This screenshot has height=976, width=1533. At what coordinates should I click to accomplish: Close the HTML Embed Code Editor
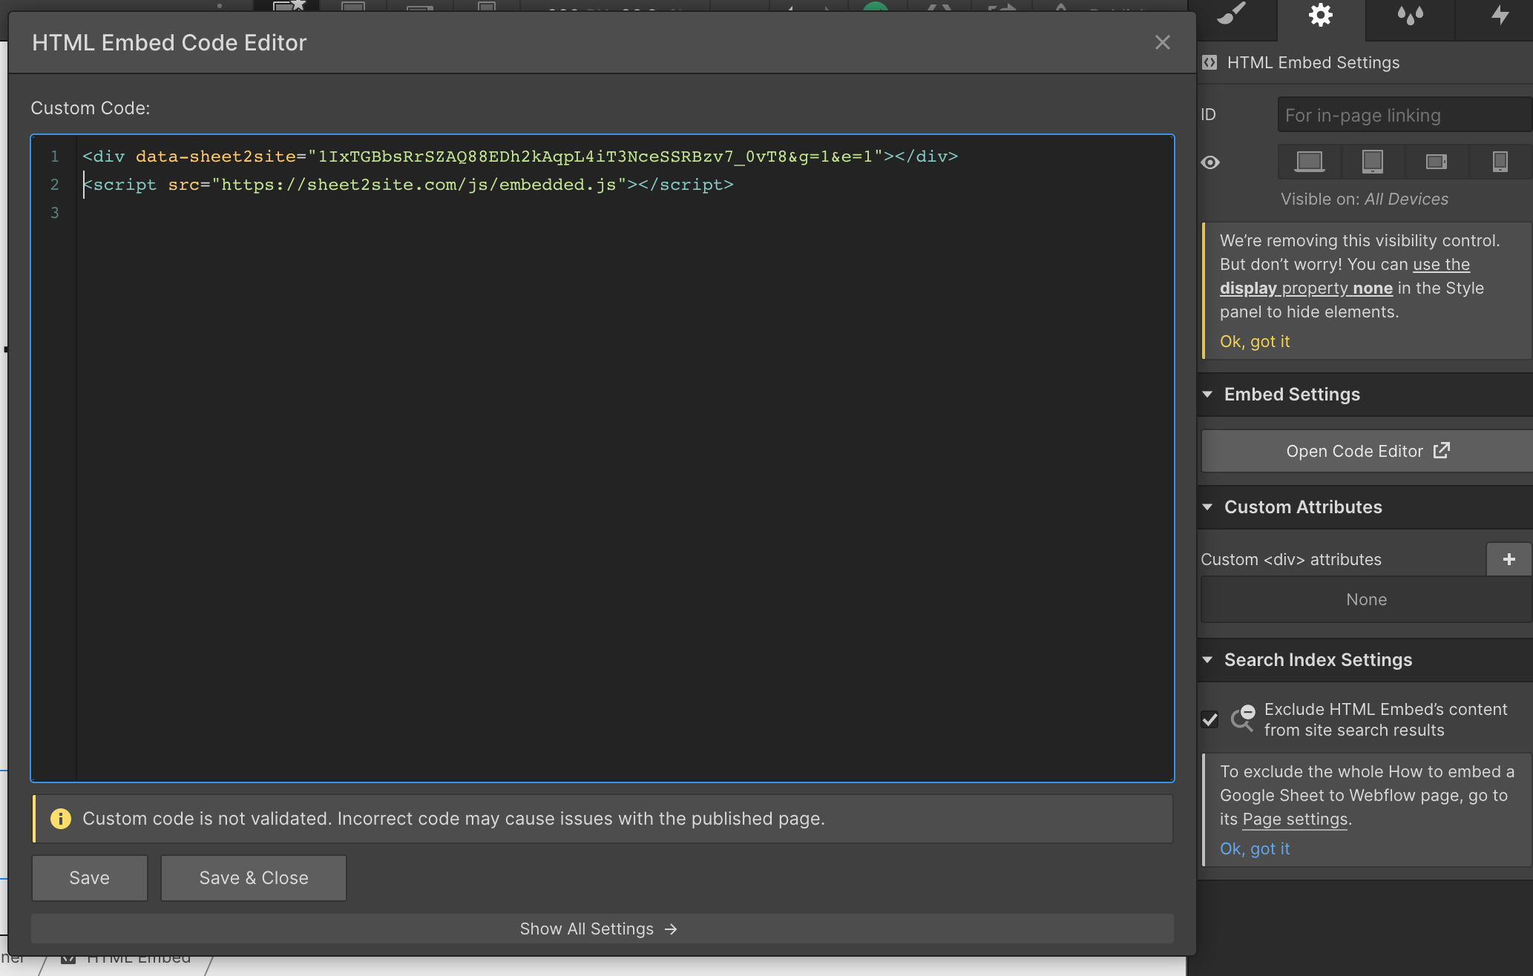click(x=1162, y=42)
